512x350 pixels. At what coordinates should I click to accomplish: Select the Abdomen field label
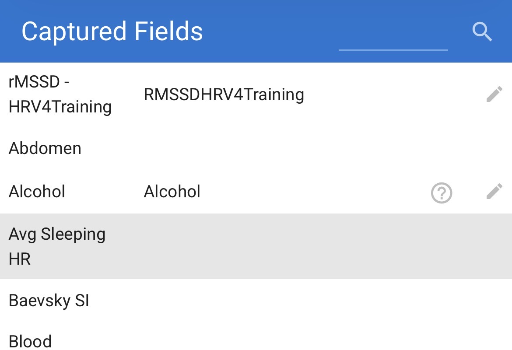pyautogui.click(x=45, y=148)
